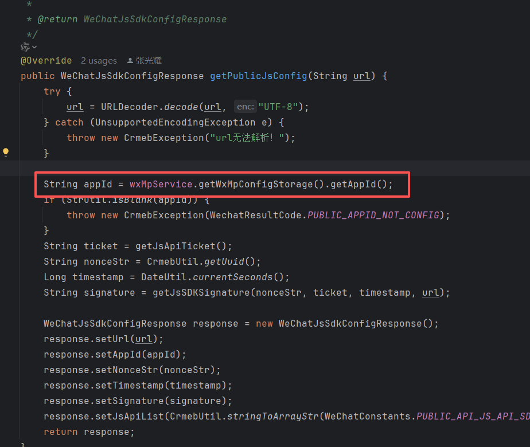The width and height of the screenshot is (530, 447).
Task: Click the "return response;" statement
Action: (89, 432)
